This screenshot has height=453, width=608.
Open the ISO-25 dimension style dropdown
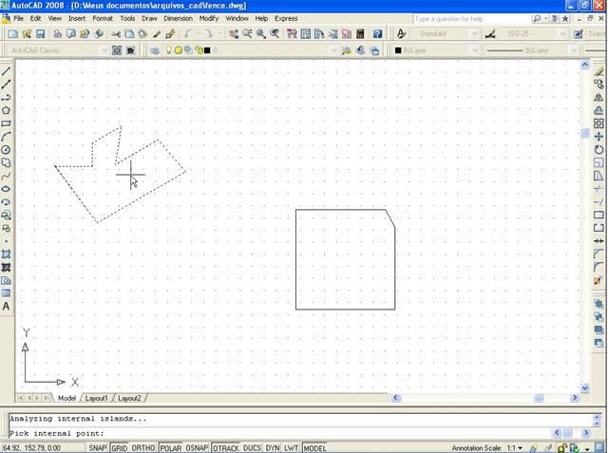point(562,34)
